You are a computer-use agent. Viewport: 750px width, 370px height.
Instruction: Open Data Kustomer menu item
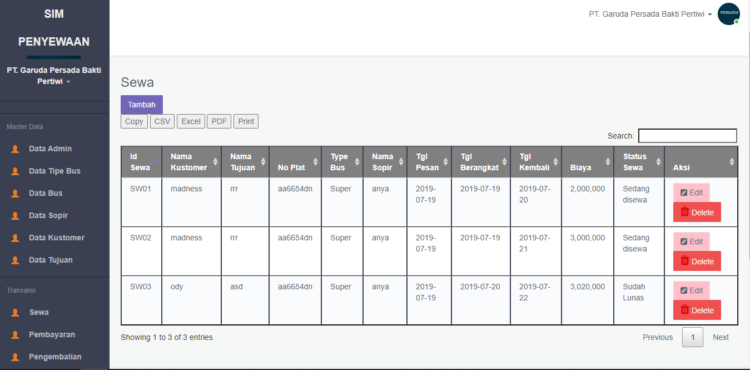pos(56,238)
